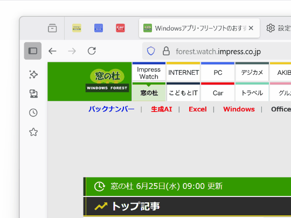
Task: Open the tab archive box icon
Action: coord(52,28)
